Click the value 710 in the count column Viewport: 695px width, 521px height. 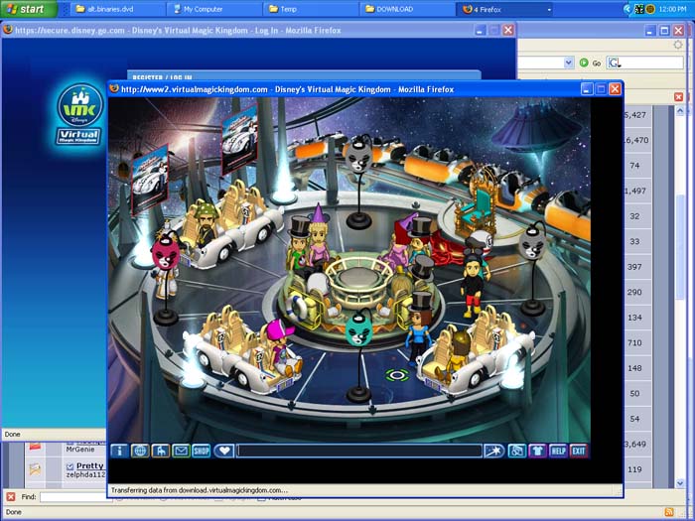[x=634, y=342]
